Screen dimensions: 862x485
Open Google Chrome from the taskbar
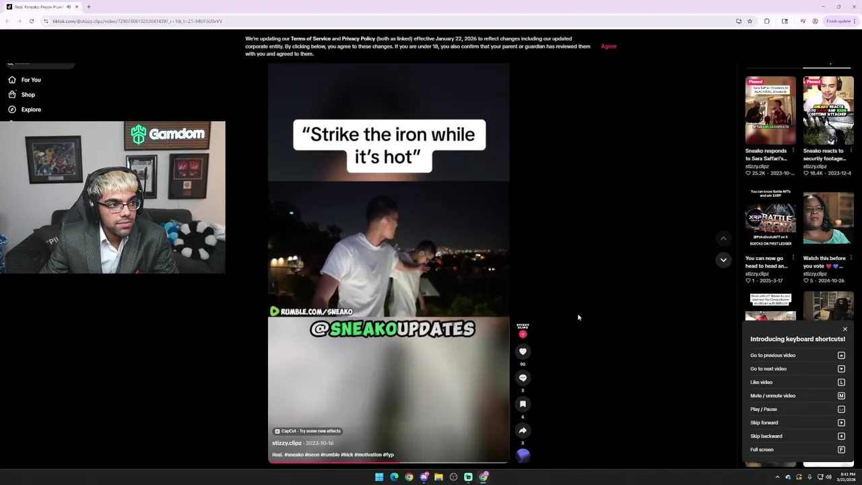(409, 477)
